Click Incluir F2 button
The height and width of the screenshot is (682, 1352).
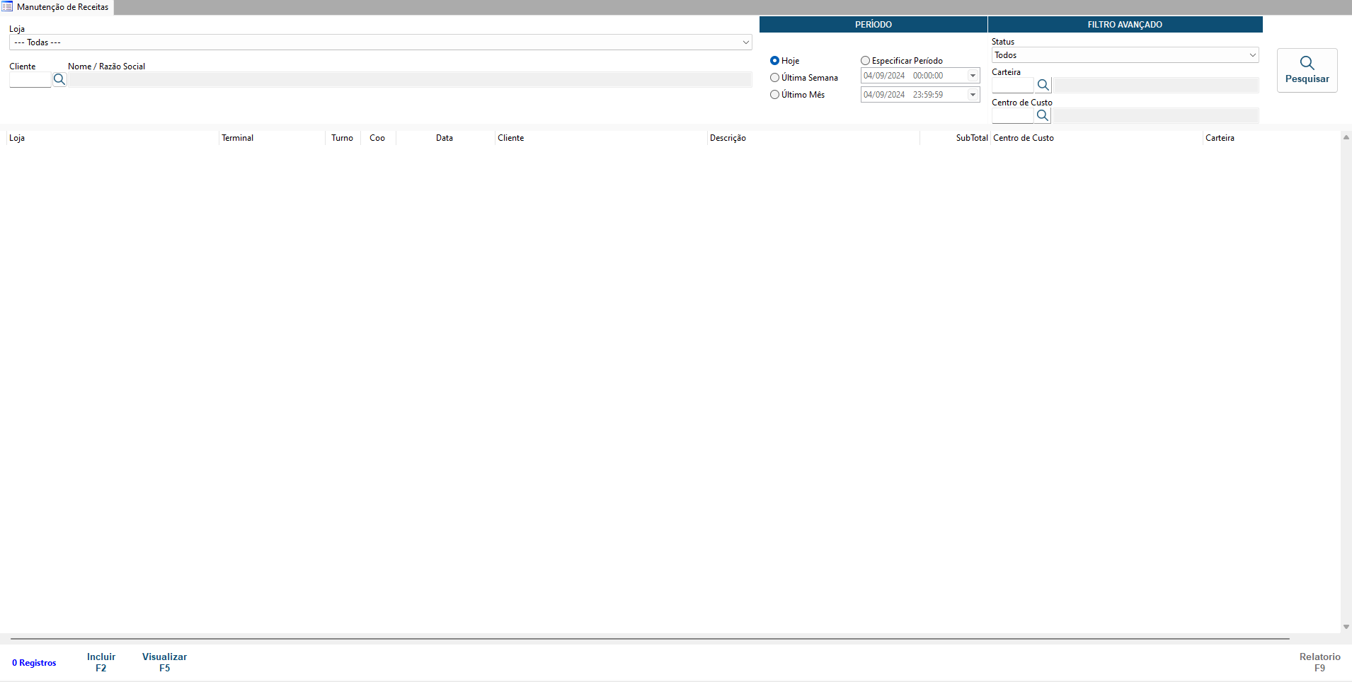[101, 662]
